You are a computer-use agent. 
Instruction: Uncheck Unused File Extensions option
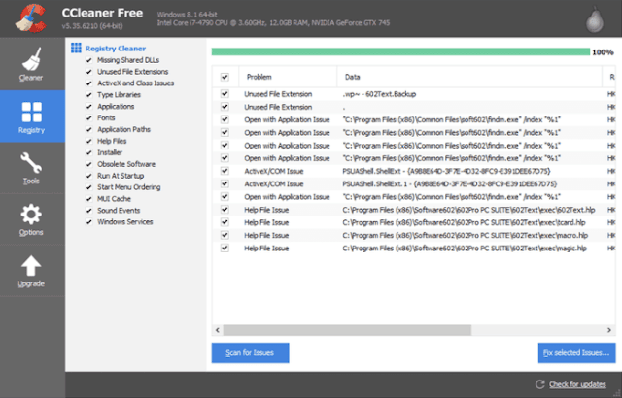[88, 72]
